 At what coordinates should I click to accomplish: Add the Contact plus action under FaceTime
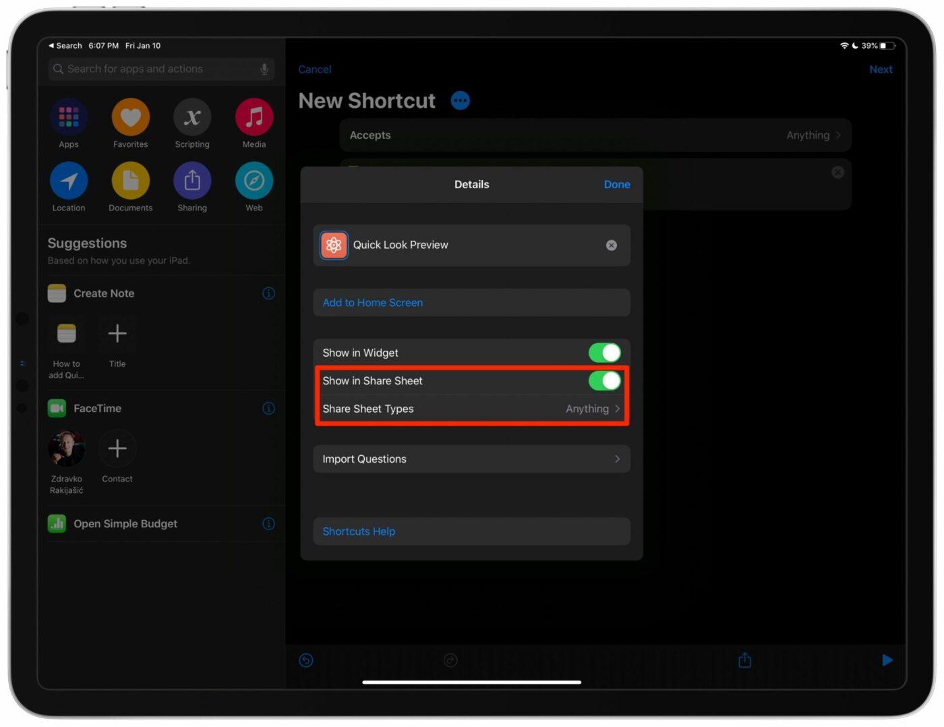(117, 448)
